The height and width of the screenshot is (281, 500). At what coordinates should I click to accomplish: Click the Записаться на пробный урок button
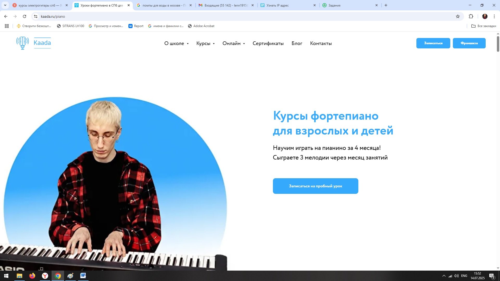[315, 186]
